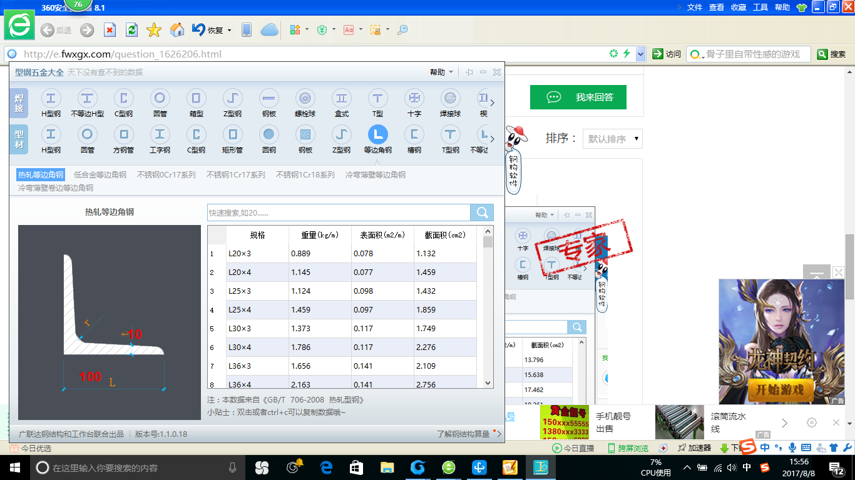Select the 盒式 section icon
The height and width of the screenshot is (480, 855).
point(342,98)
